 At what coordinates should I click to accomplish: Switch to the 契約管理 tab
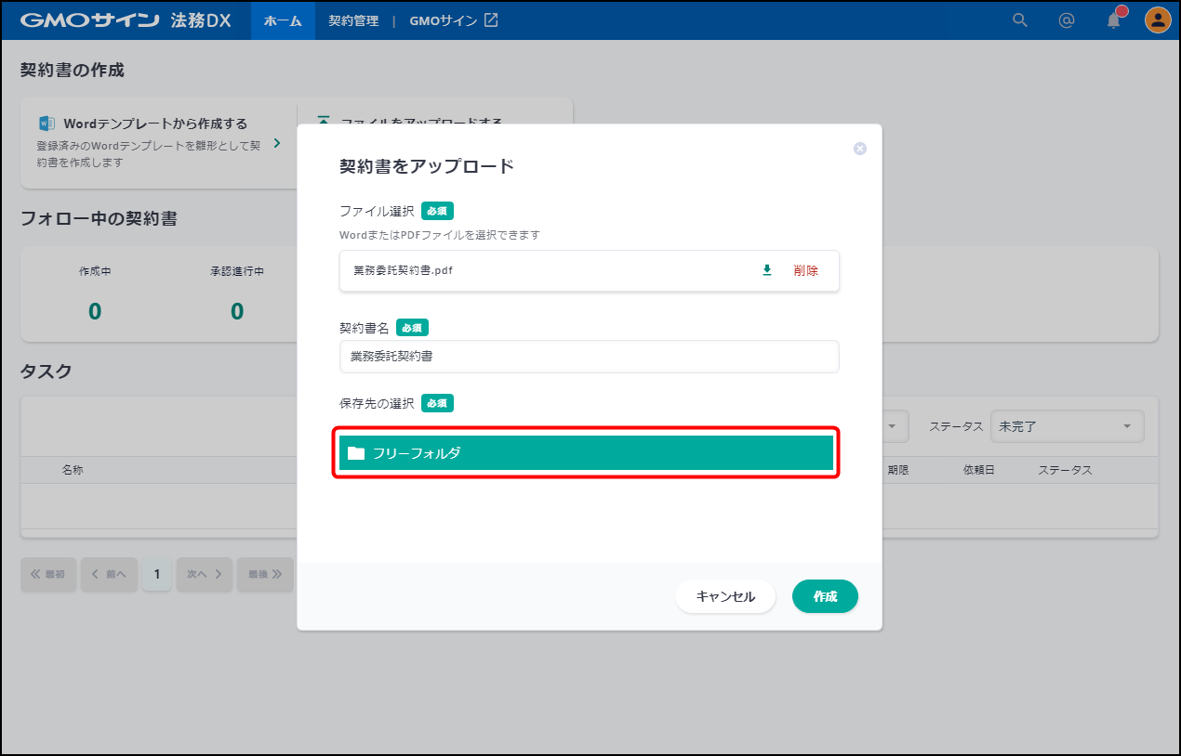(x=353, y=20)
